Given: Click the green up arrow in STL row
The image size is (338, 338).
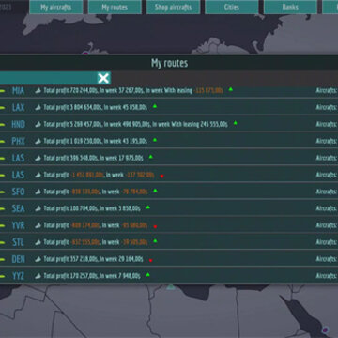Looking at the screenshot, I should pos(155,241).
